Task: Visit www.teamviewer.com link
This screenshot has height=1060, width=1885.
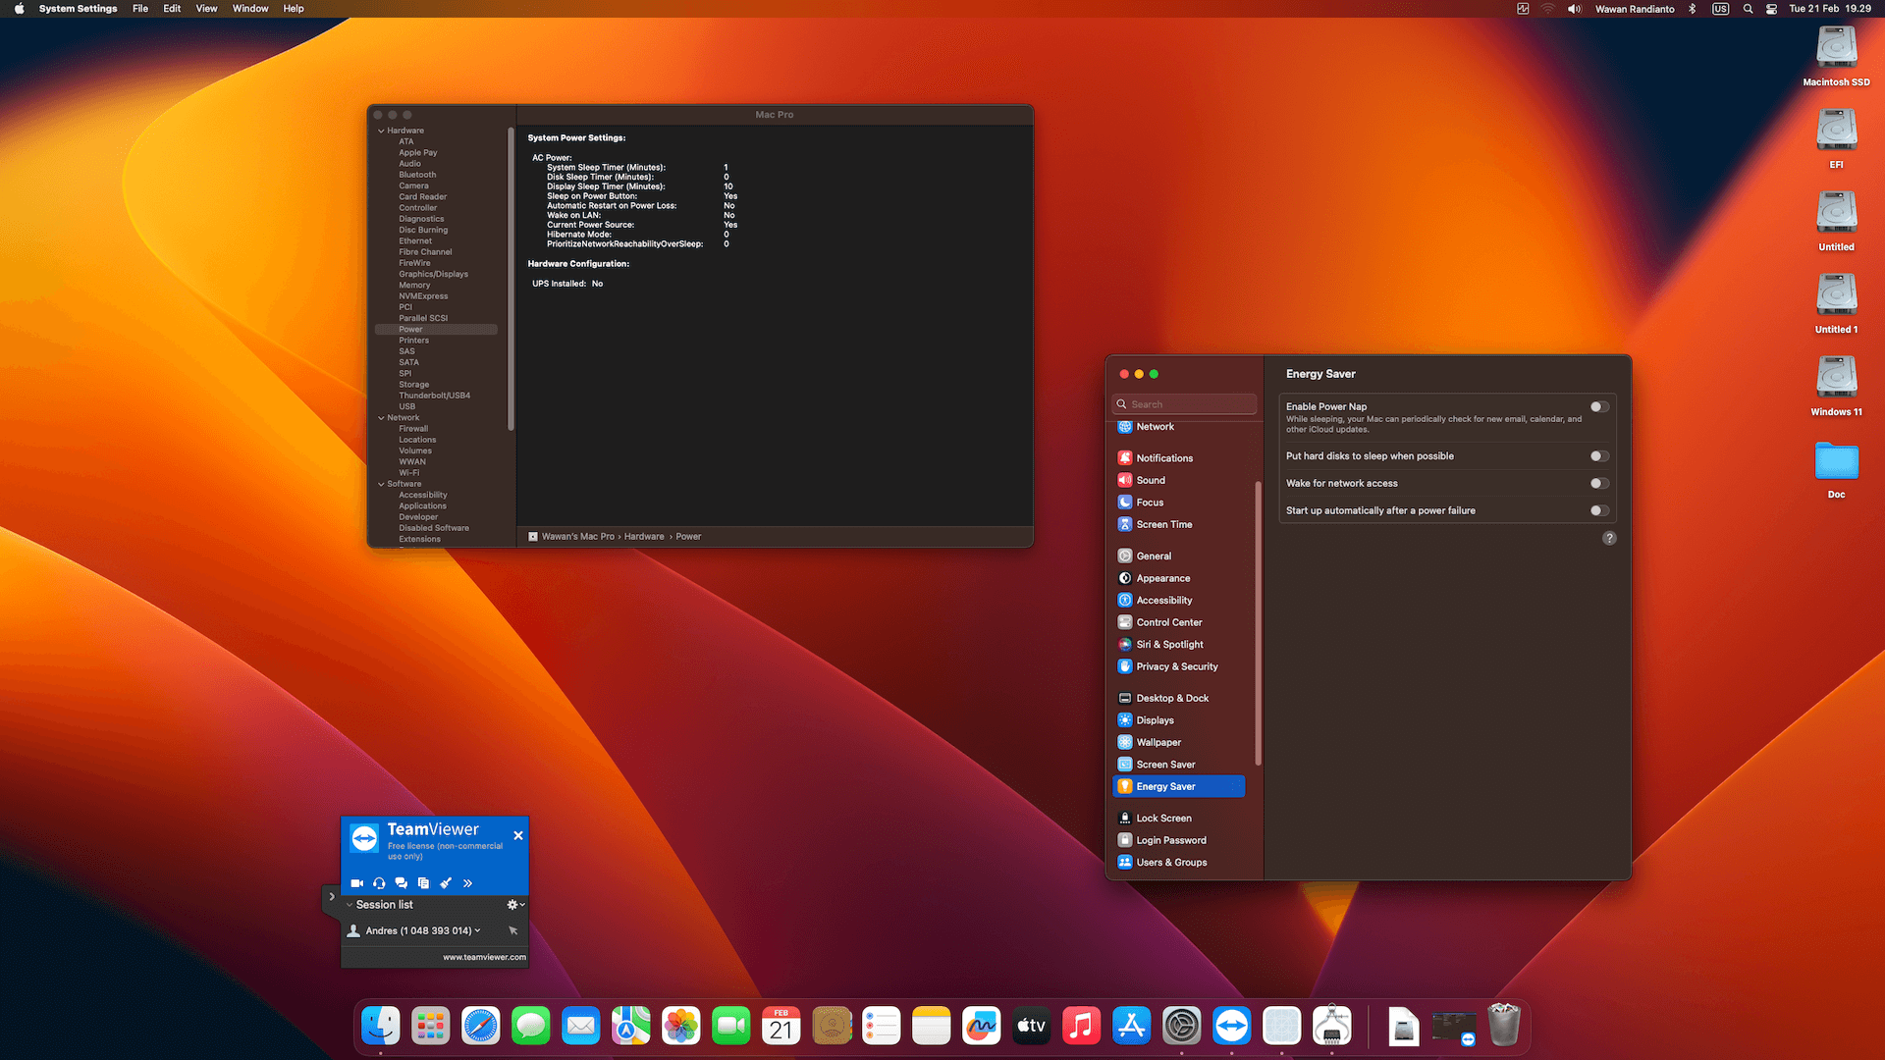Action: coord(484,957)
